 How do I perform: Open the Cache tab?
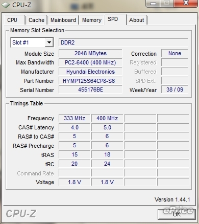pyautogui.click(x=36, y=20)
